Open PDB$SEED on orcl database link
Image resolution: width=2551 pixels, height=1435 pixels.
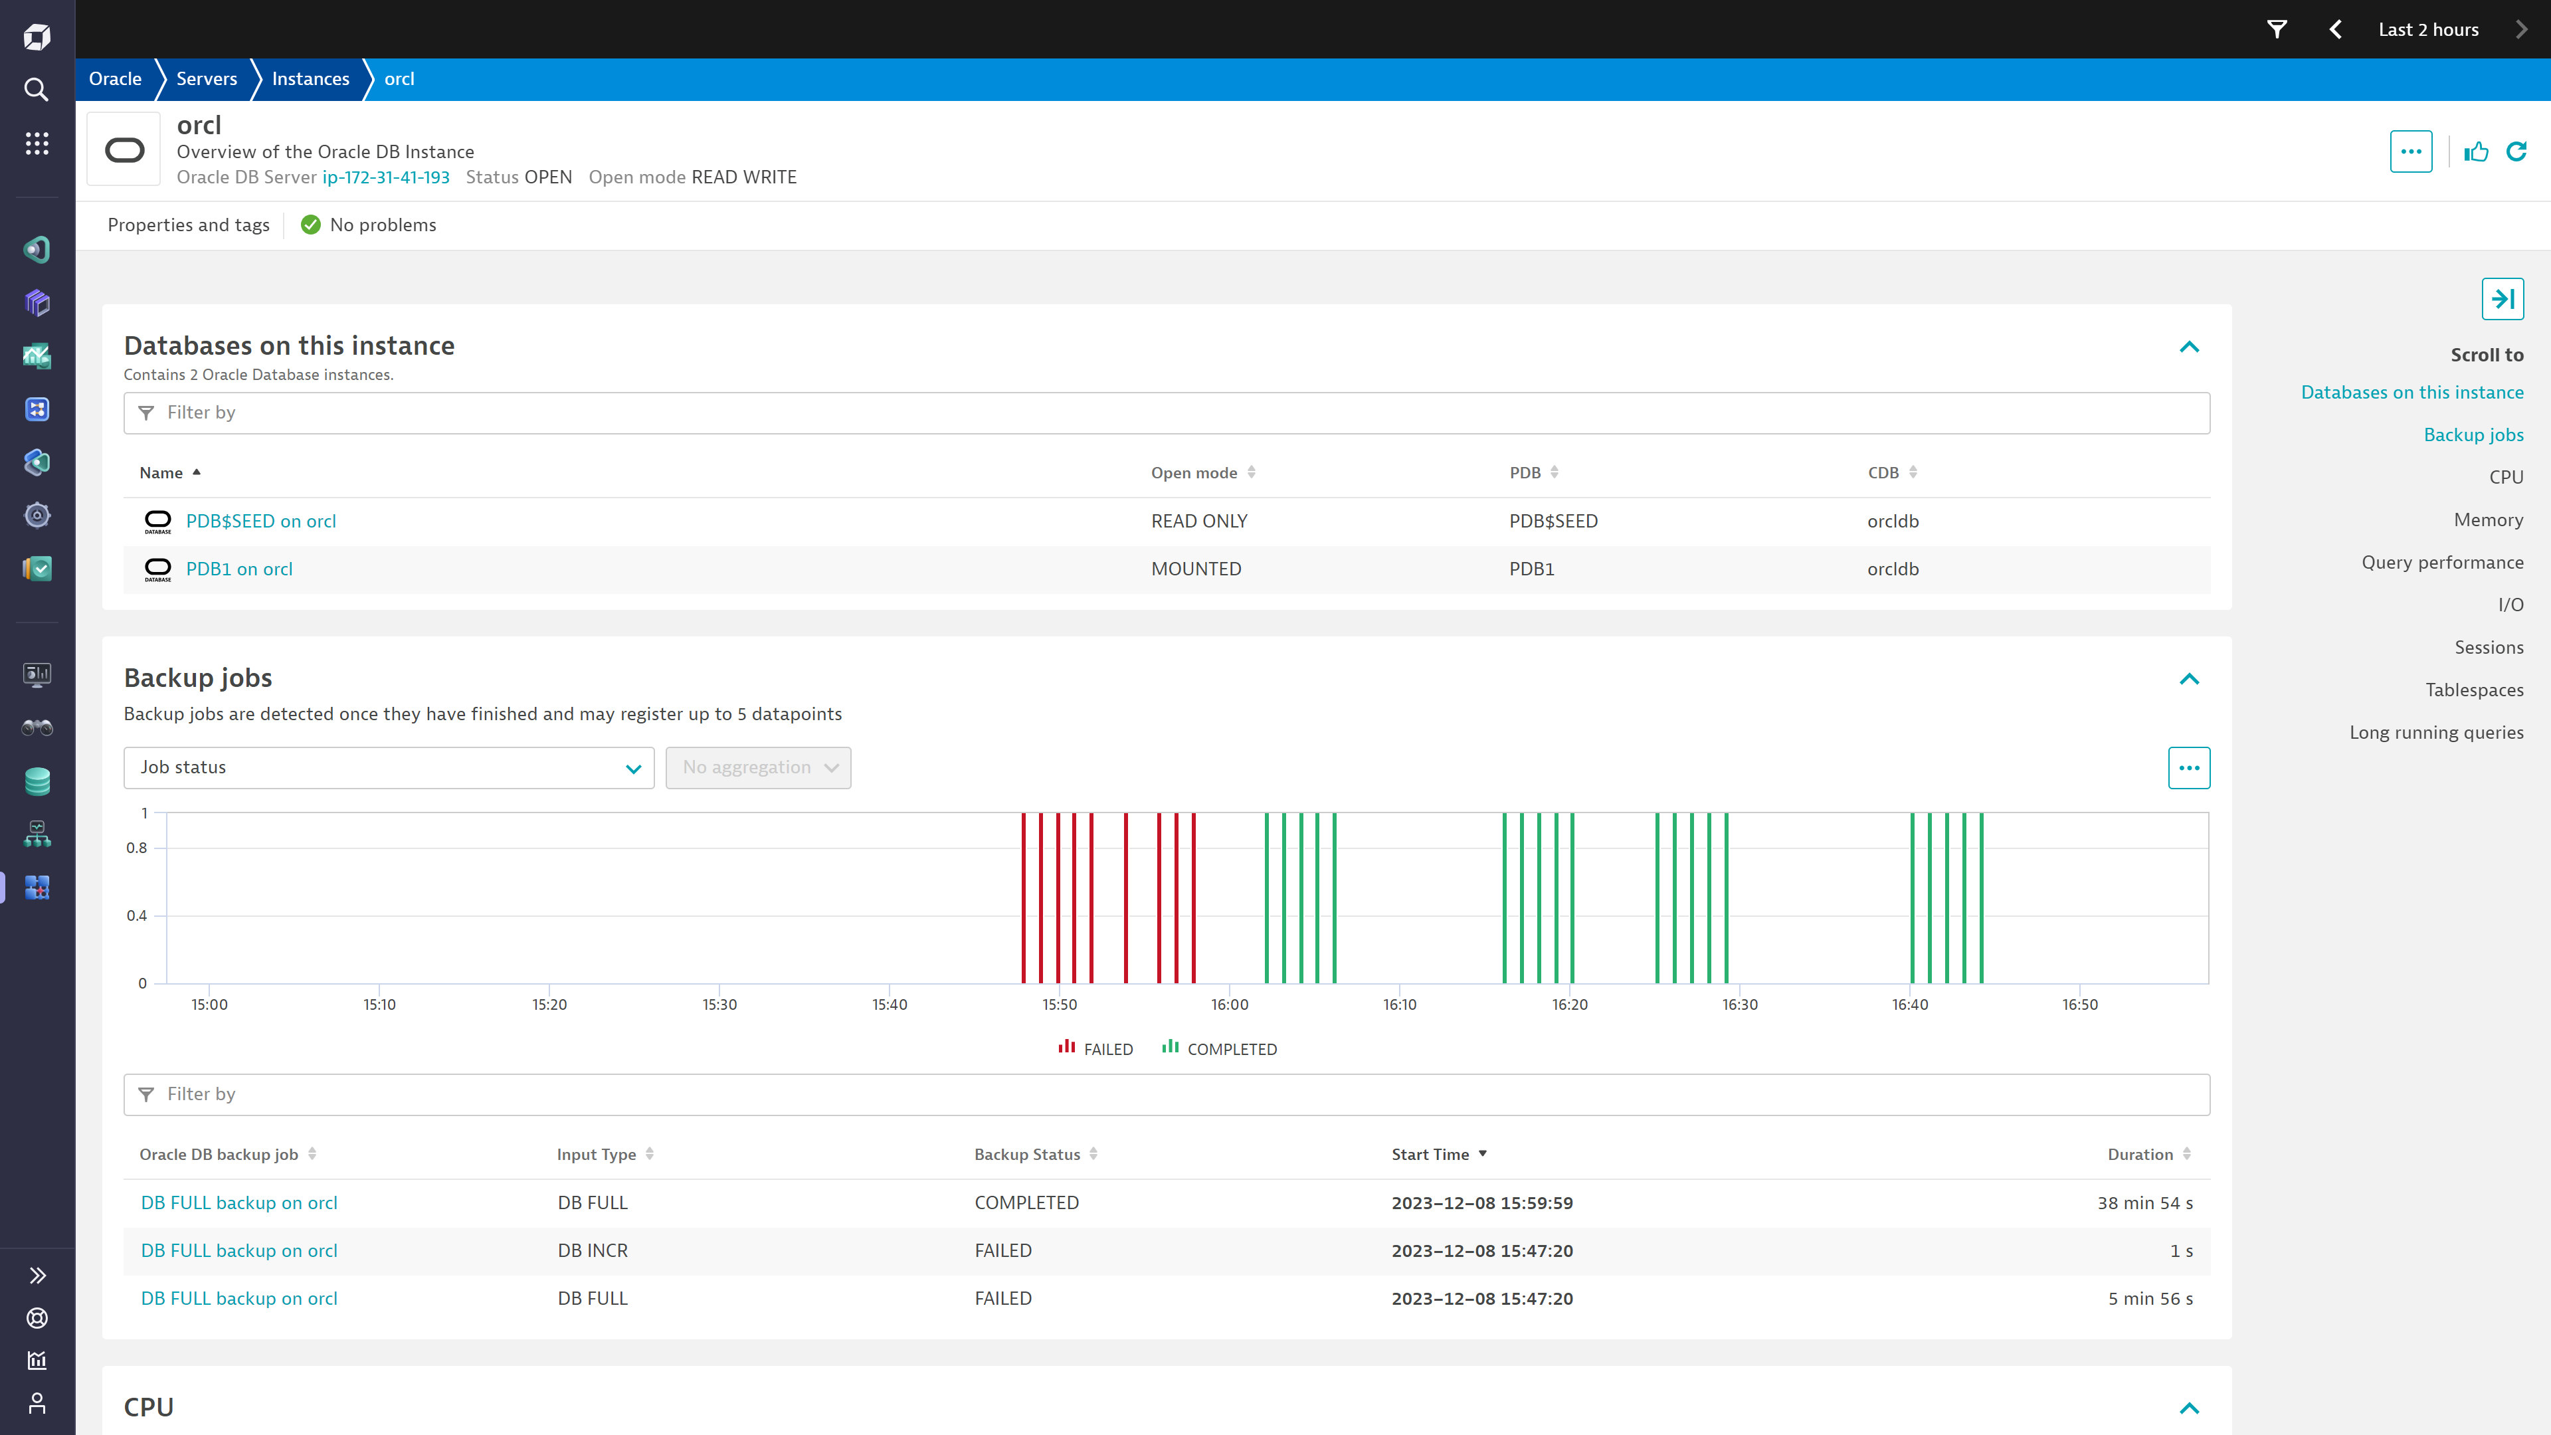260,522
